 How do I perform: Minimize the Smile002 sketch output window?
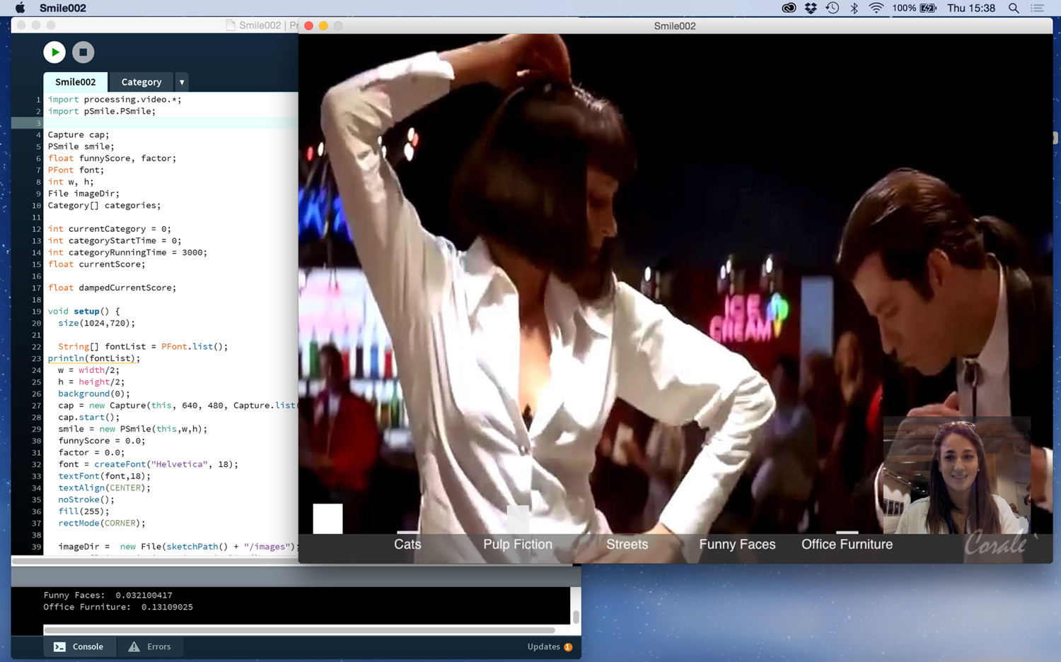coord(323,25)
